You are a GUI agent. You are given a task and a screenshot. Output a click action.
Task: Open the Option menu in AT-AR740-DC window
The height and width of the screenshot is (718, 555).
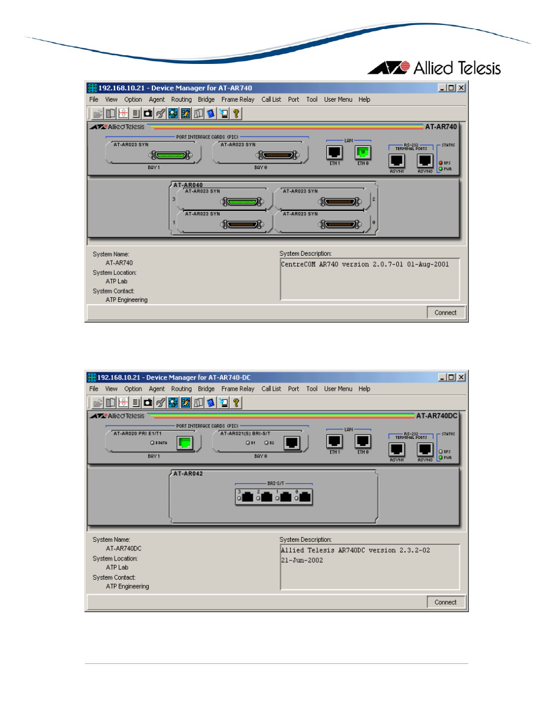tap(133, 389)
